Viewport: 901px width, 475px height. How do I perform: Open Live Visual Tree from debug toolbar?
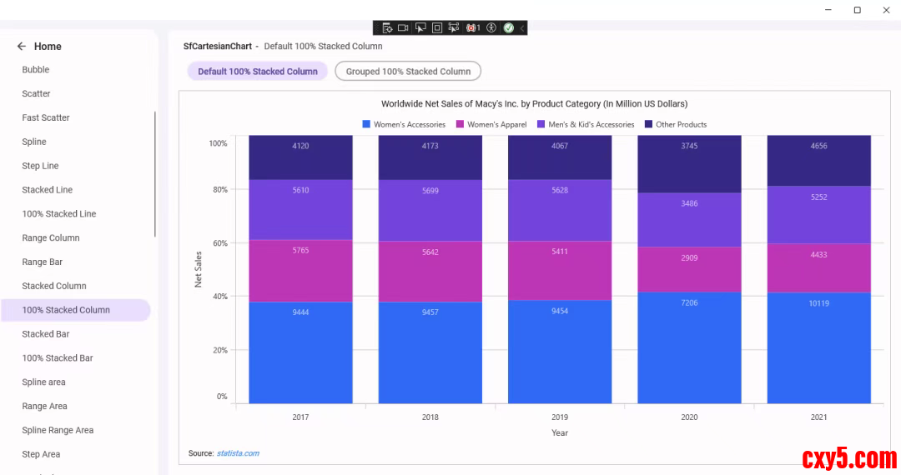(x=387, y=27)
